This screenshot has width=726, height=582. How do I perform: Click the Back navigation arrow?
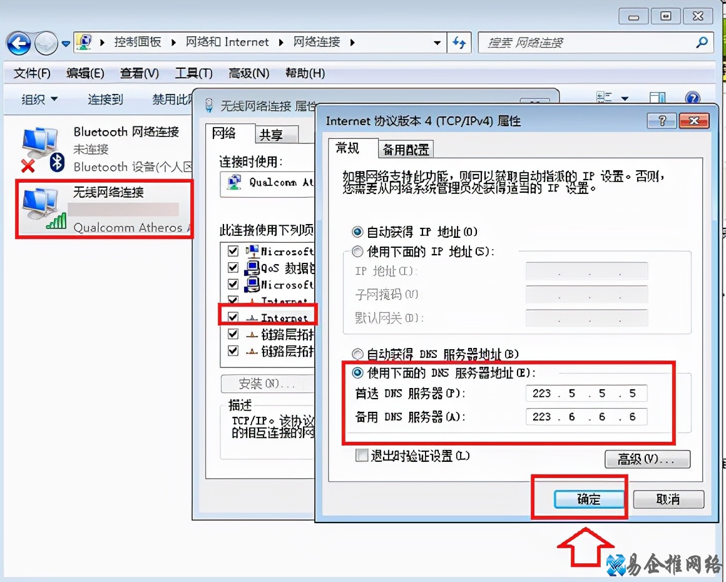[x=19, y=41]
